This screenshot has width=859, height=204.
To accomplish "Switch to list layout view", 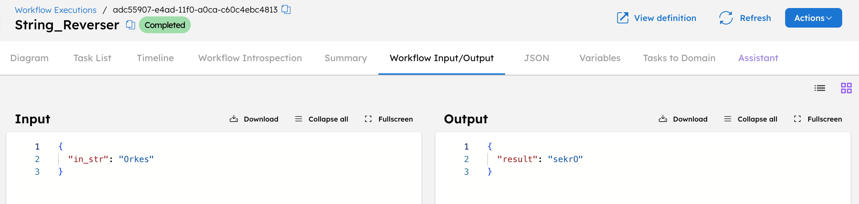I will 819,88.
